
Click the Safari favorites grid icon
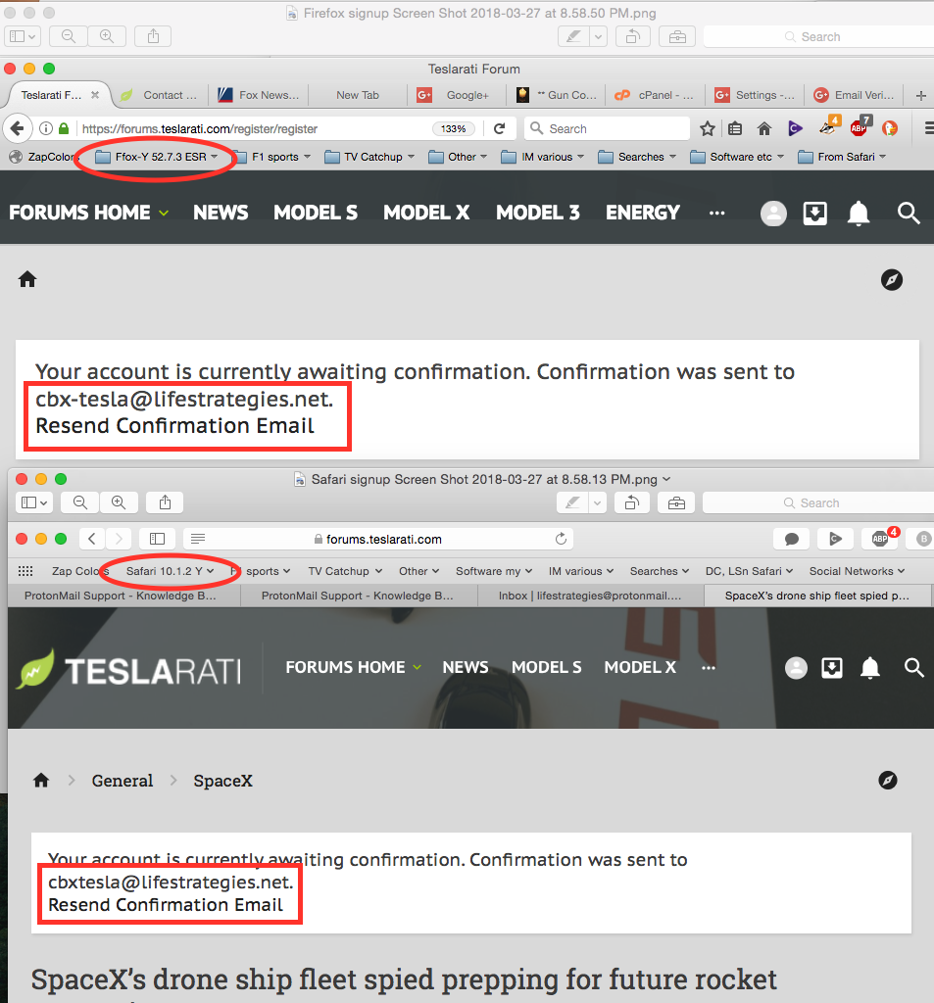[25, 571]
